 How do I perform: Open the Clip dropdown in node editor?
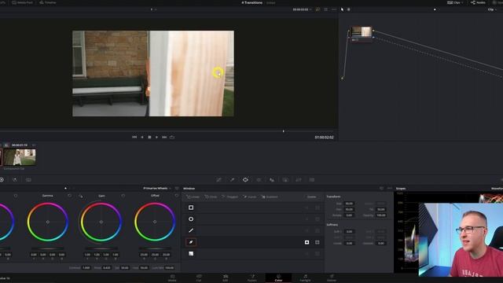click(491, 9)
